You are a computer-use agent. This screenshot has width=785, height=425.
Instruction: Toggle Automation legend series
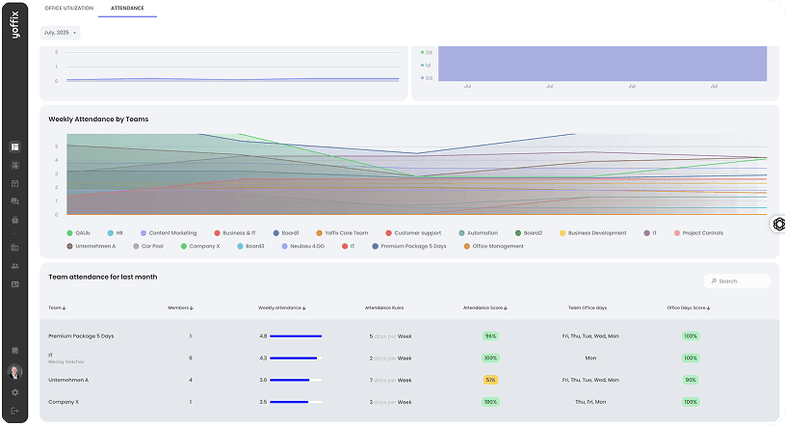[478, 233]
